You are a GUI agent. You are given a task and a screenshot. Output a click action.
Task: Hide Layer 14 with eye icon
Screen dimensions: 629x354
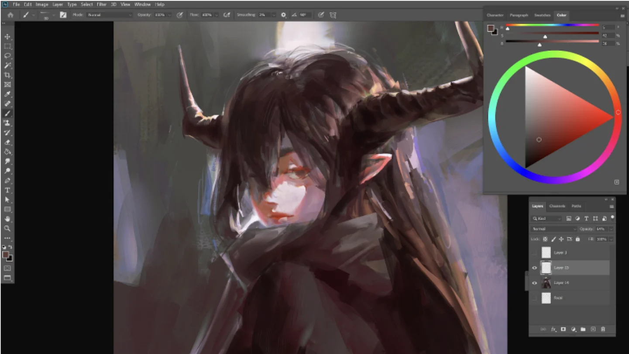[534, 283]
